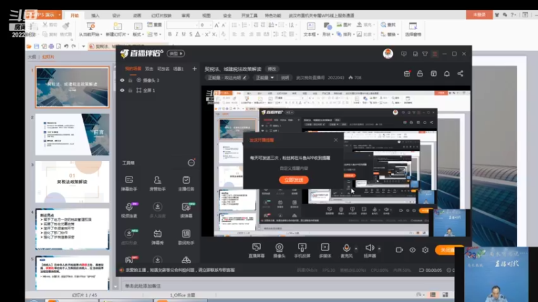Click the record video icon beside the eye

point(399,250)
